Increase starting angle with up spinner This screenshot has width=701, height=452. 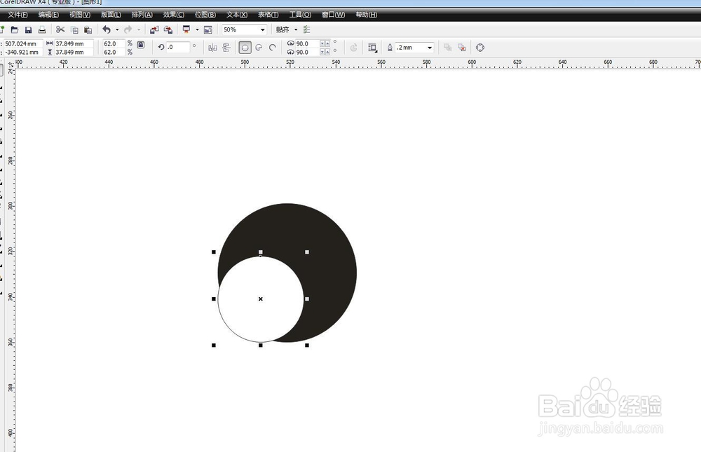(327, 44)
